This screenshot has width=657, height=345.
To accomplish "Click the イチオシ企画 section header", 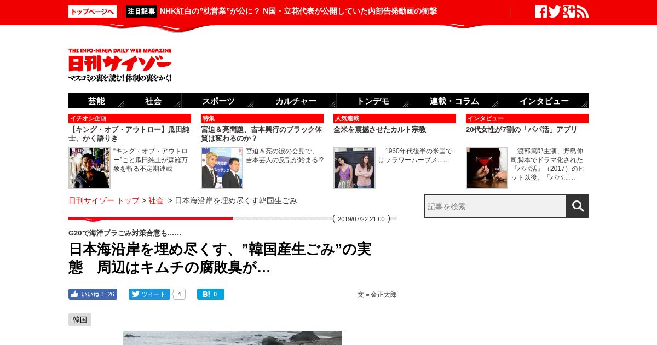I will click(130, 118).
